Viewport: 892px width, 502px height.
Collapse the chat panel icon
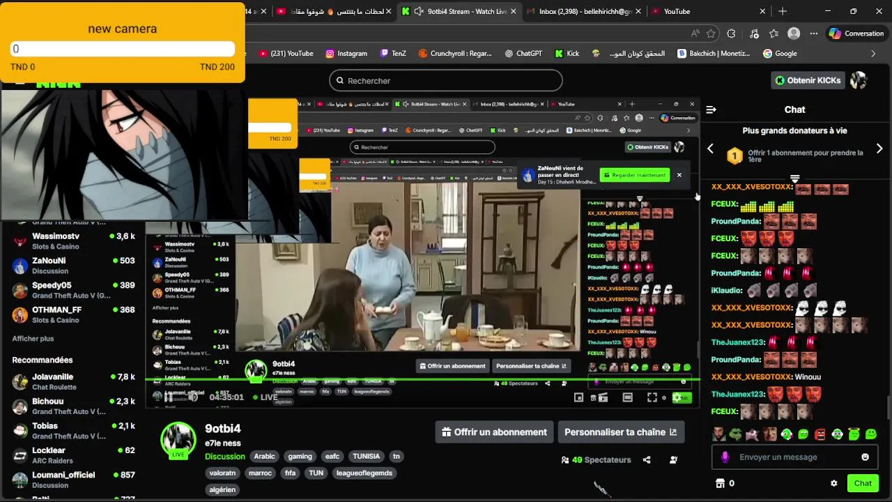coord(711,109)
